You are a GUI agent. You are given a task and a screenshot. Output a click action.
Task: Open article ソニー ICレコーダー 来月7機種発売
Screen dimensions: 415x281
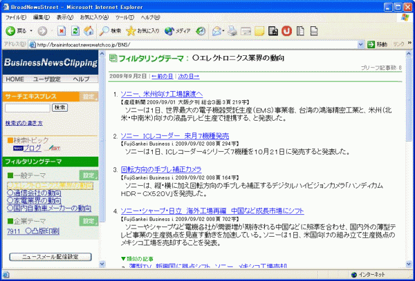175,136
